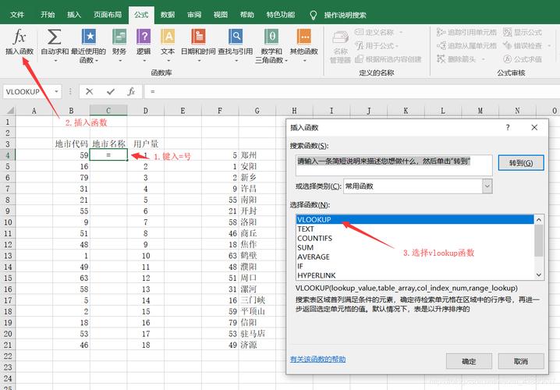Open the Text (文本) functions icon
This screenshot has width=560, height=390.
click(x=168, y=37)
